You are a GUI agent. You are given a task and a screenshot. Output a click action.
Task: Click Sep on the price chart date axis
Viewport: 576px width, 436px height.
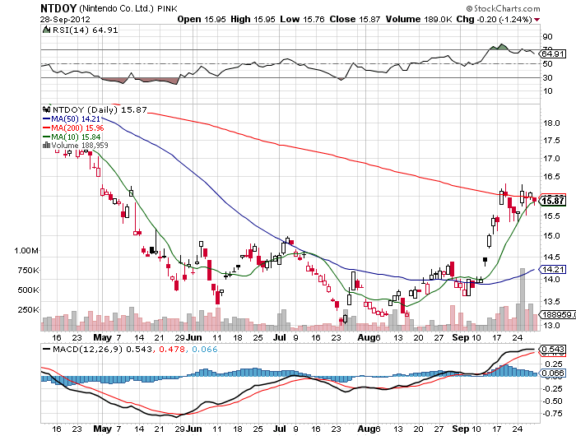461,337
